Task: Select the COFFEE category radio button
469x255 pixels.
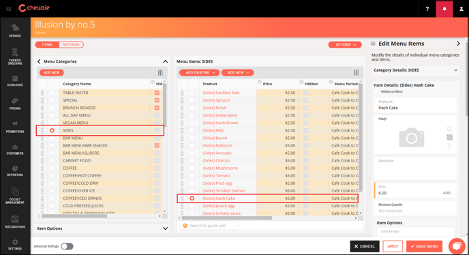Action: pos(52,168)
